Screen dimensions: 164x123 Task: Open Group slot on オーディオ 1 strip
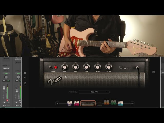[6, 71]
